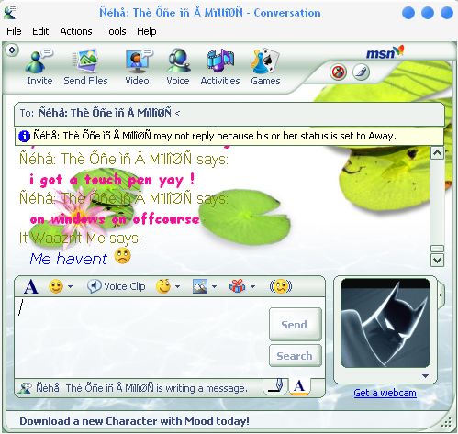The image size is (458, 434).
Task: Start a Video conversation
Action: tap(138, 61)
